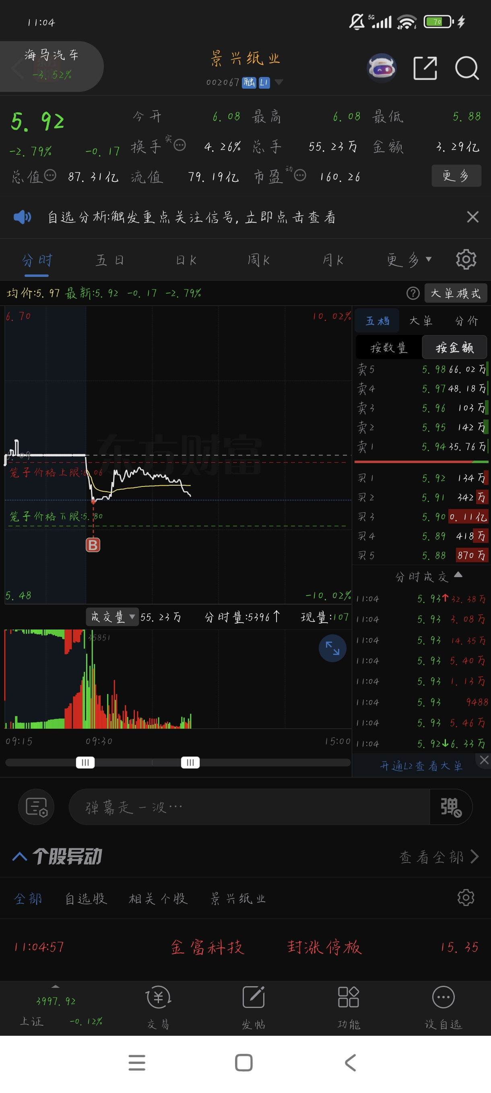The width and height of the screenshot is (491, 1093).
Task: Open chart settings gear icon
Action: tap(466, 259)
